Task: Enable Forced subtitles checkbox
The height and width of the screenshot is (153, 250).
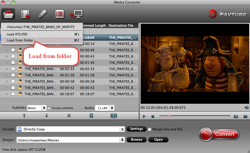Action: [49, 108]
